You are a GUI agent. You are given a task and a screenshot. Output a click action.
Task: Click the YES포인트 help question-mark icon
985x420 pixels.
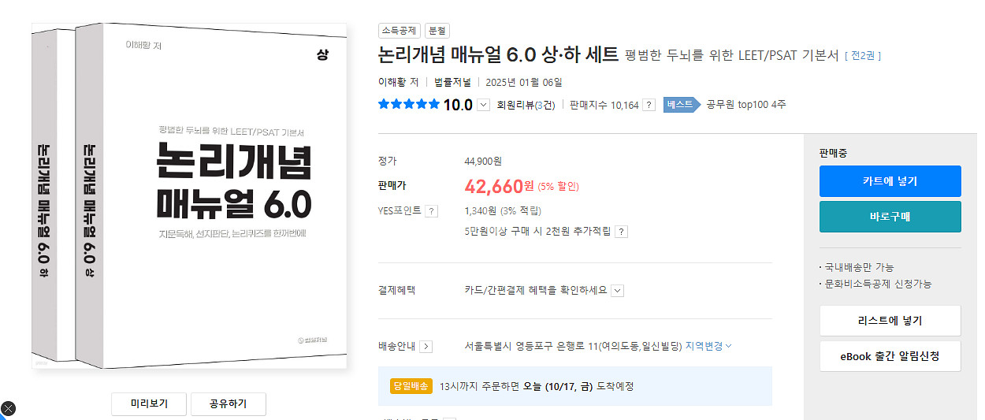coord(432,211)
